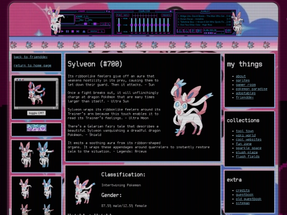Open the return to home page link
Screen dimensions: 287x215
[x=32, y=65]
